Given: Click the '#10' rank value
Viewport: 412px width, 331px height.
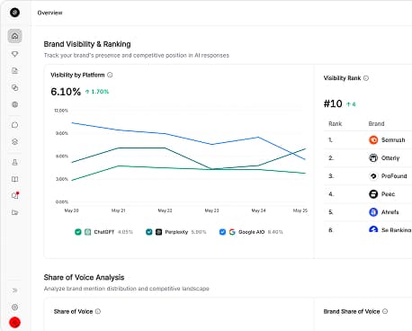Looking at the screenshot, I should 333,103.
